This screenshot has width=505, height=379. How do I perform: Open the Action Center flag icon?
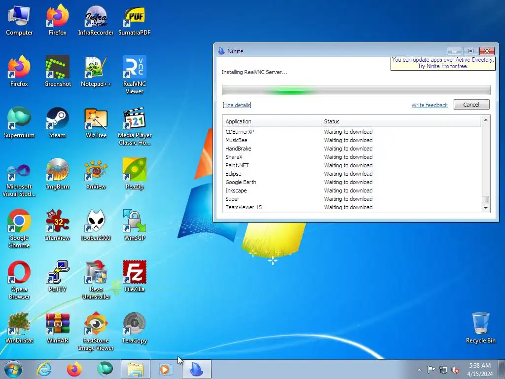coord(431,370)
